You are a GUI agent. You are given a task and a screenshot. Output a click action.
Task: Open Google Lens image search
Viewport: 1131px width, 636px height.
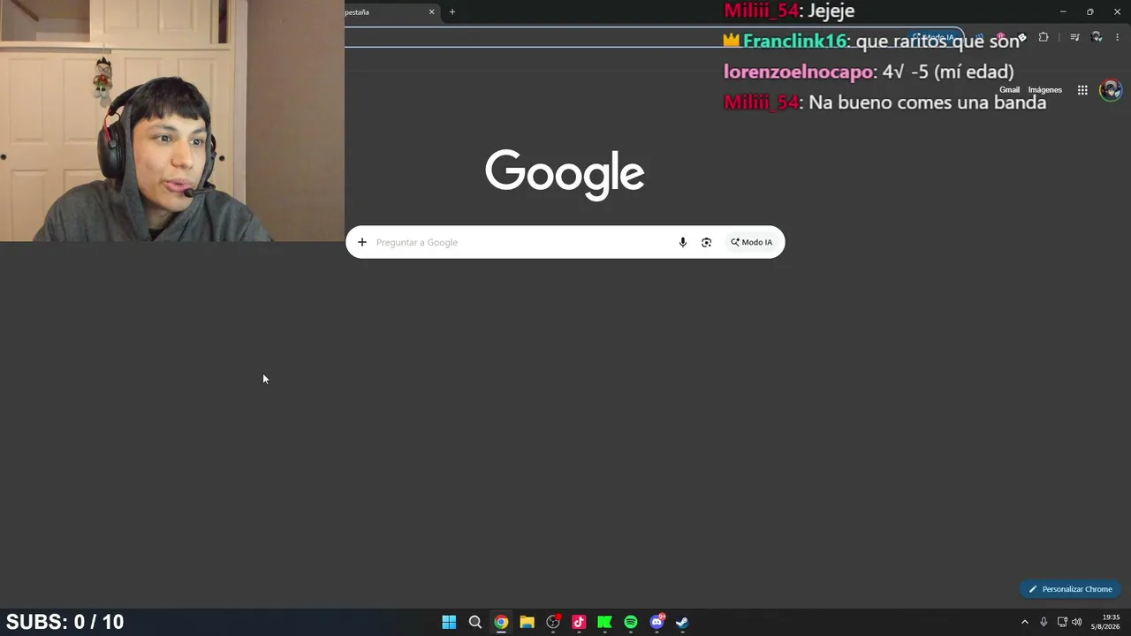click(706, 242)
